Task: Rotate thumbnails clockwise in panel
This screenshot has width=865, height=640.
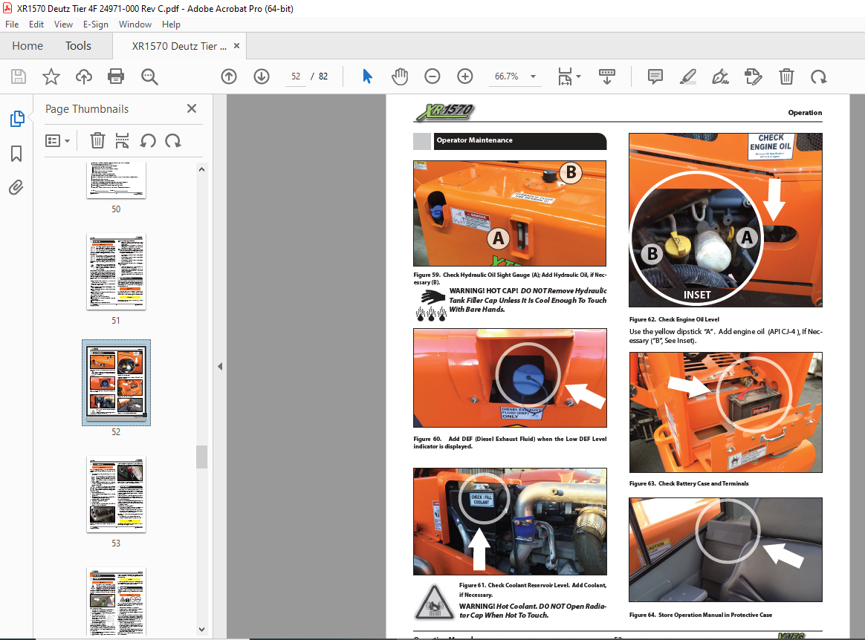Action: click(172, 140)
